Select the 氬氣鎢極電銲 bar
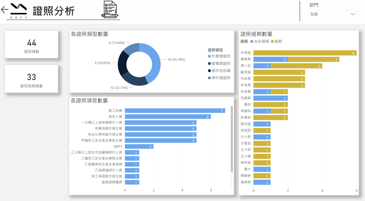The image size is (365, 201). point(132,182)
